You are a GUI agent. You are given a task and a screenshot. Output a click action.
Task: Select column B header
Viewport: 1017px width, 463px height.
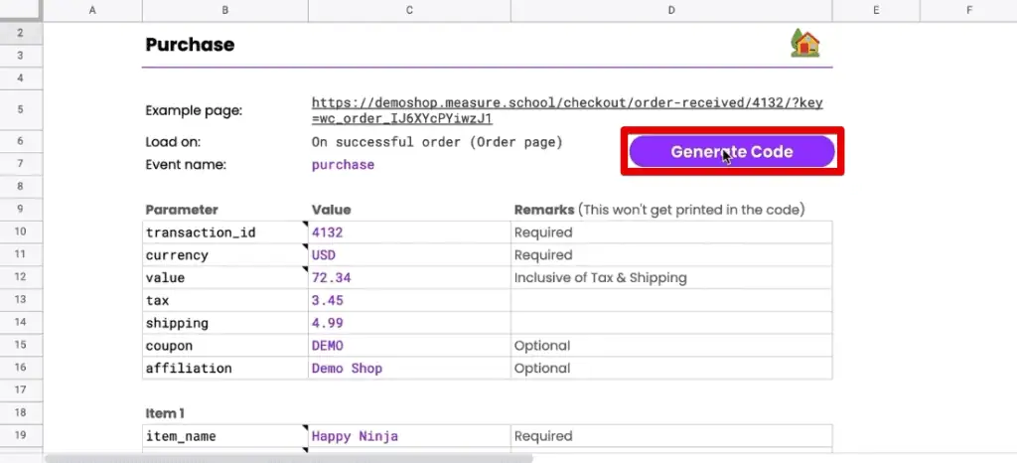(225, 10)
